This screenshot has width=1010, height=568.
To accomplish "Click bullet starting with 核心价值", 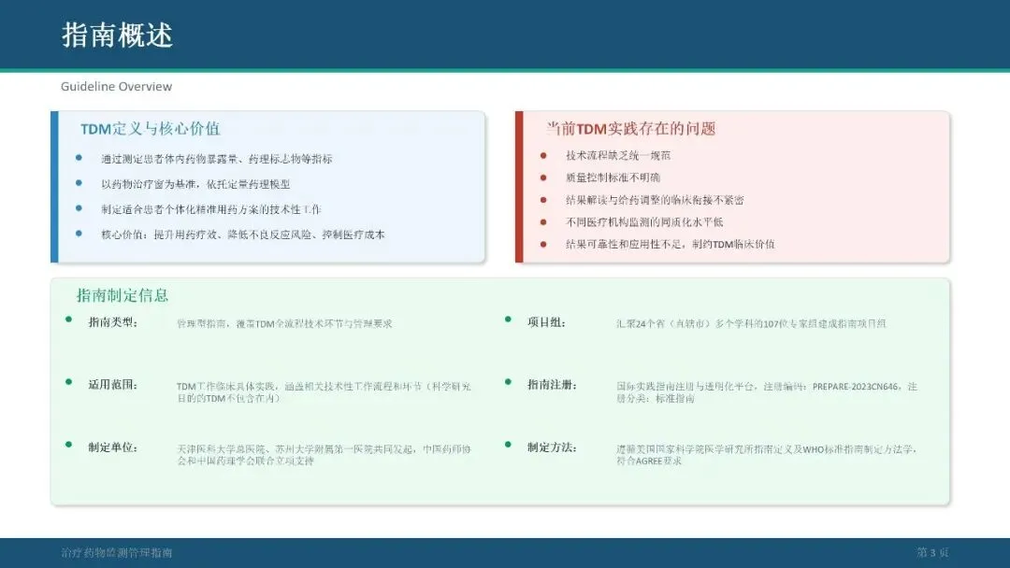I will 243,234.
